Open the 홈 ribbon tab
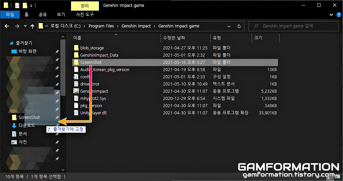Screen dimensions: 343x181 point(27,14)
